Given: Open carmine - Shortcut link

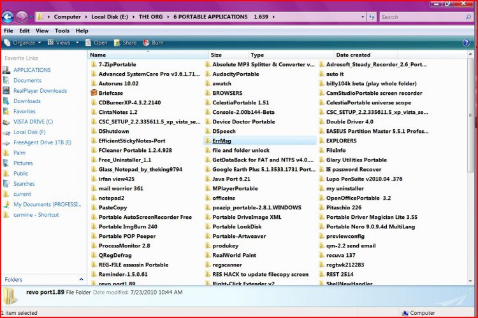Looking at the screenshot, I should coord(36,215).
